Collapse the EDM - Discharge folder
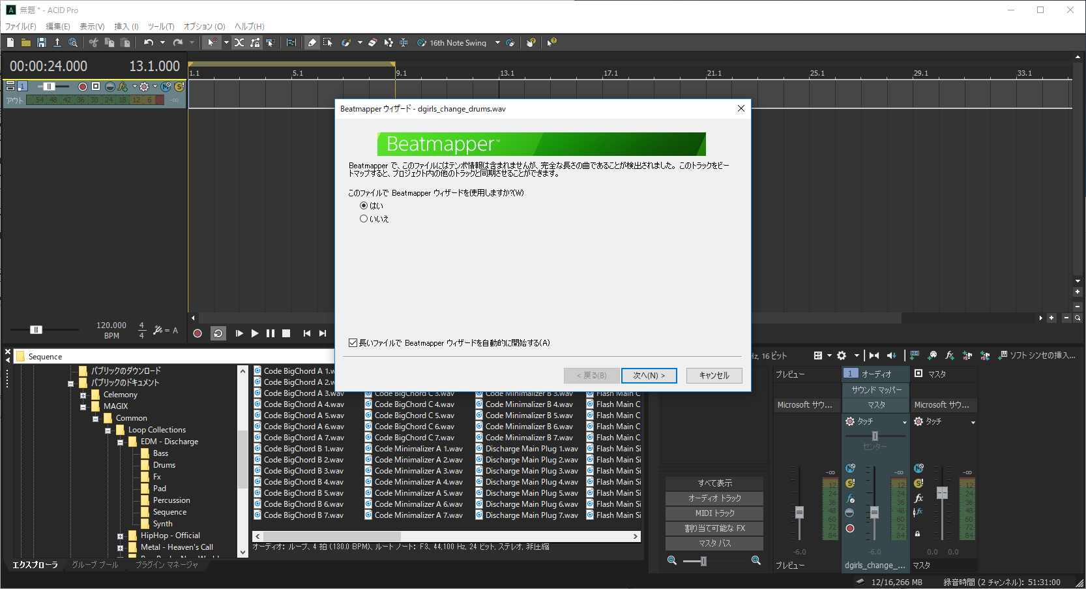Image resolution: width=1086 pixels, height=589 pixels. [x=120, y=442]
